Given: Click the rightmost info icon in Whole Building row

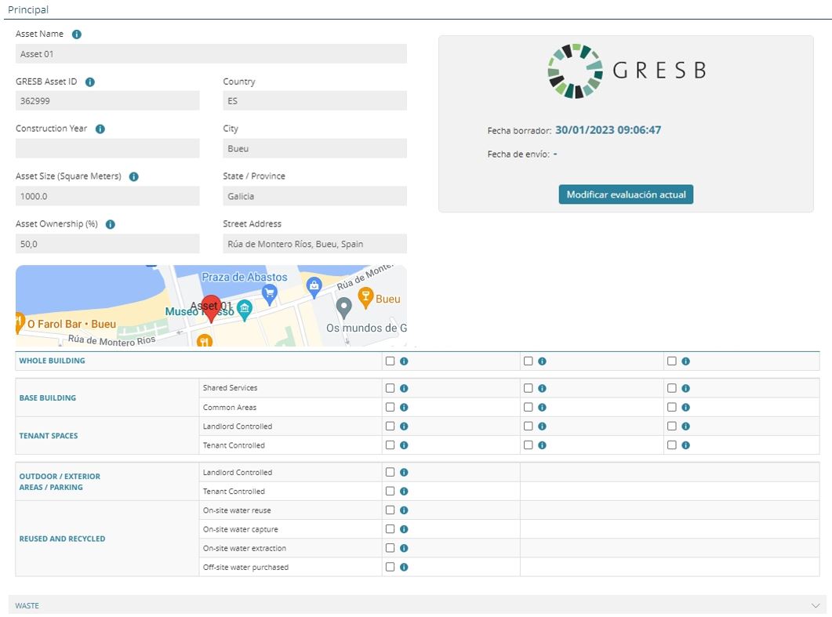Looking at the screenshot, I should 685,361.
